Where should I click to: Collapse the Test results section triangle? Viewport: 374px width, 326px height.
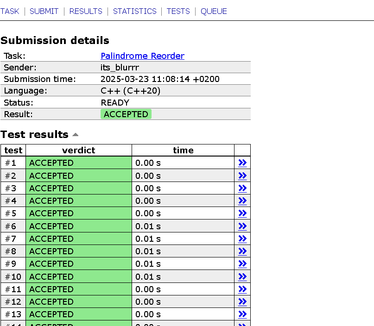pos(76,135)
